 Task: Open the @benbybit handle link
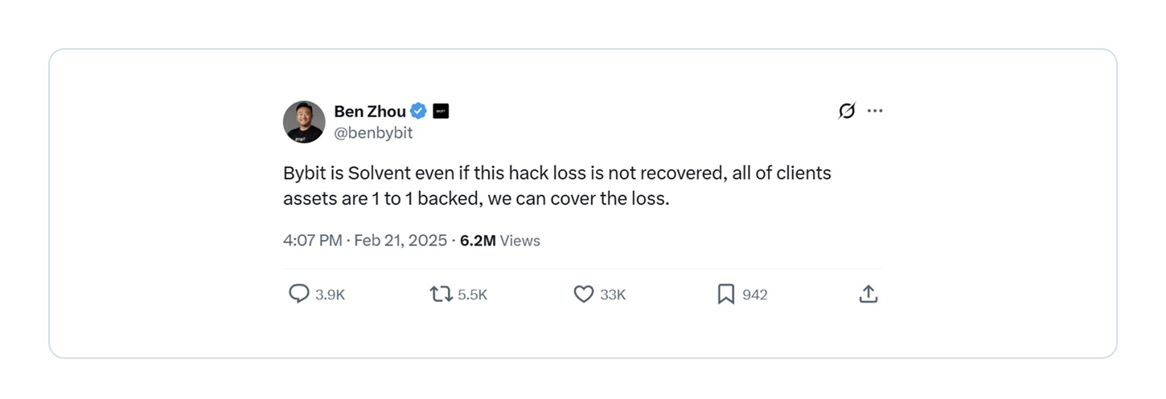(373, 133)
